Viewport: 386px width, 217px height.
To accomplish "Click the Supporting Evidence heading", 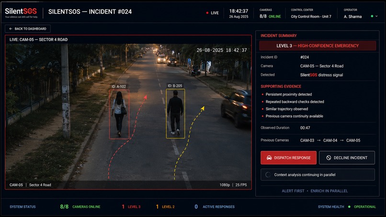I will (x=281, y=87).
